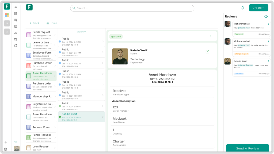The height and width of the screenshot is (154, 274).
Task: Open the home icon in sidebar
Action: [x=16, y=7]
